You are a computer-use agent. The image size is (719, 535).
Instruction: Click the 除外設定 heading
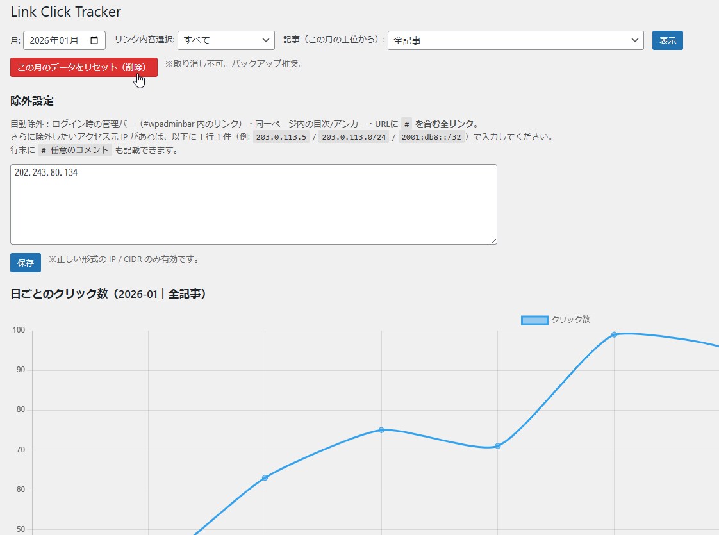(x=32, y=101)
